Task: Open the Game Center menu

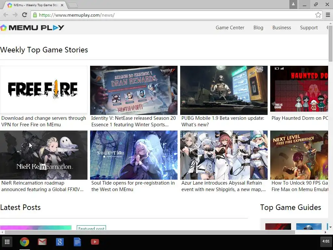Action: [x=230, y=28]
